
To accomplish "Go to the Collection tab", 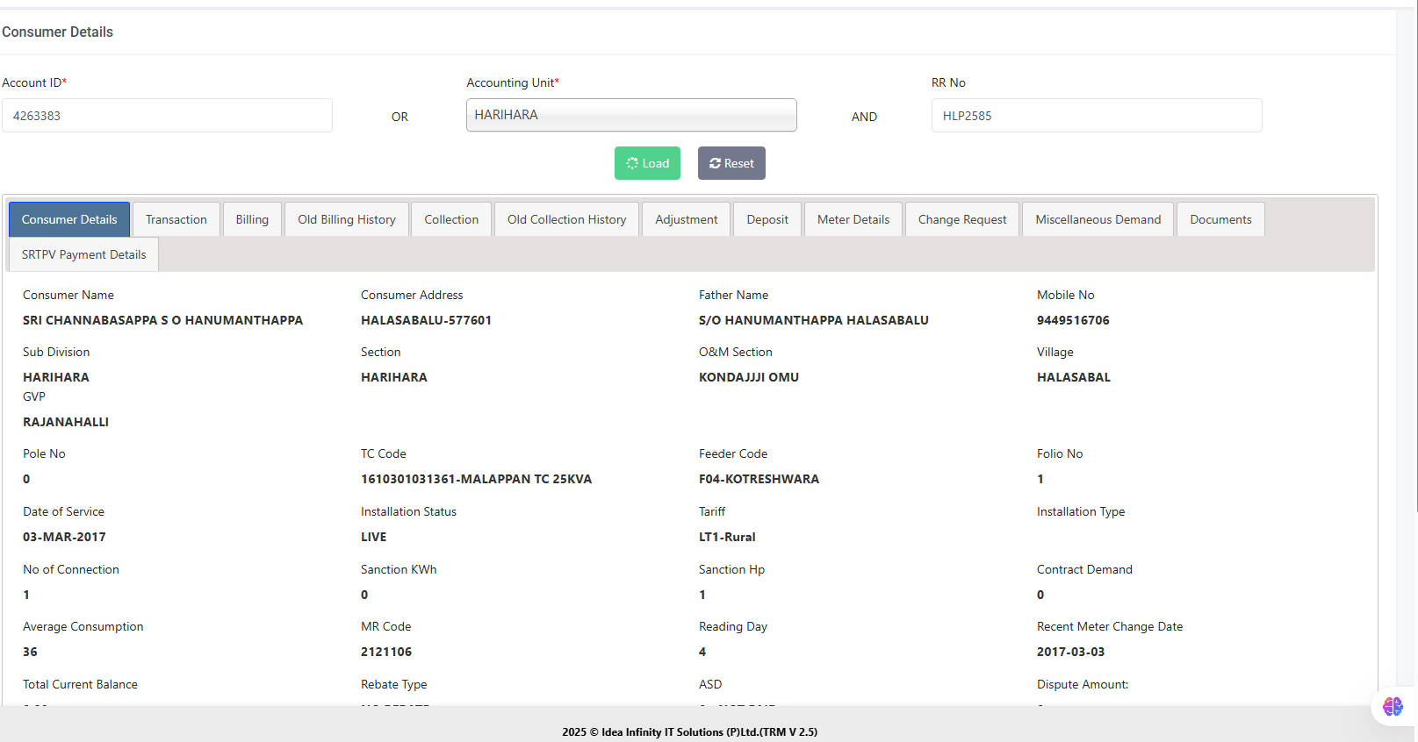I will click(451, 219).
